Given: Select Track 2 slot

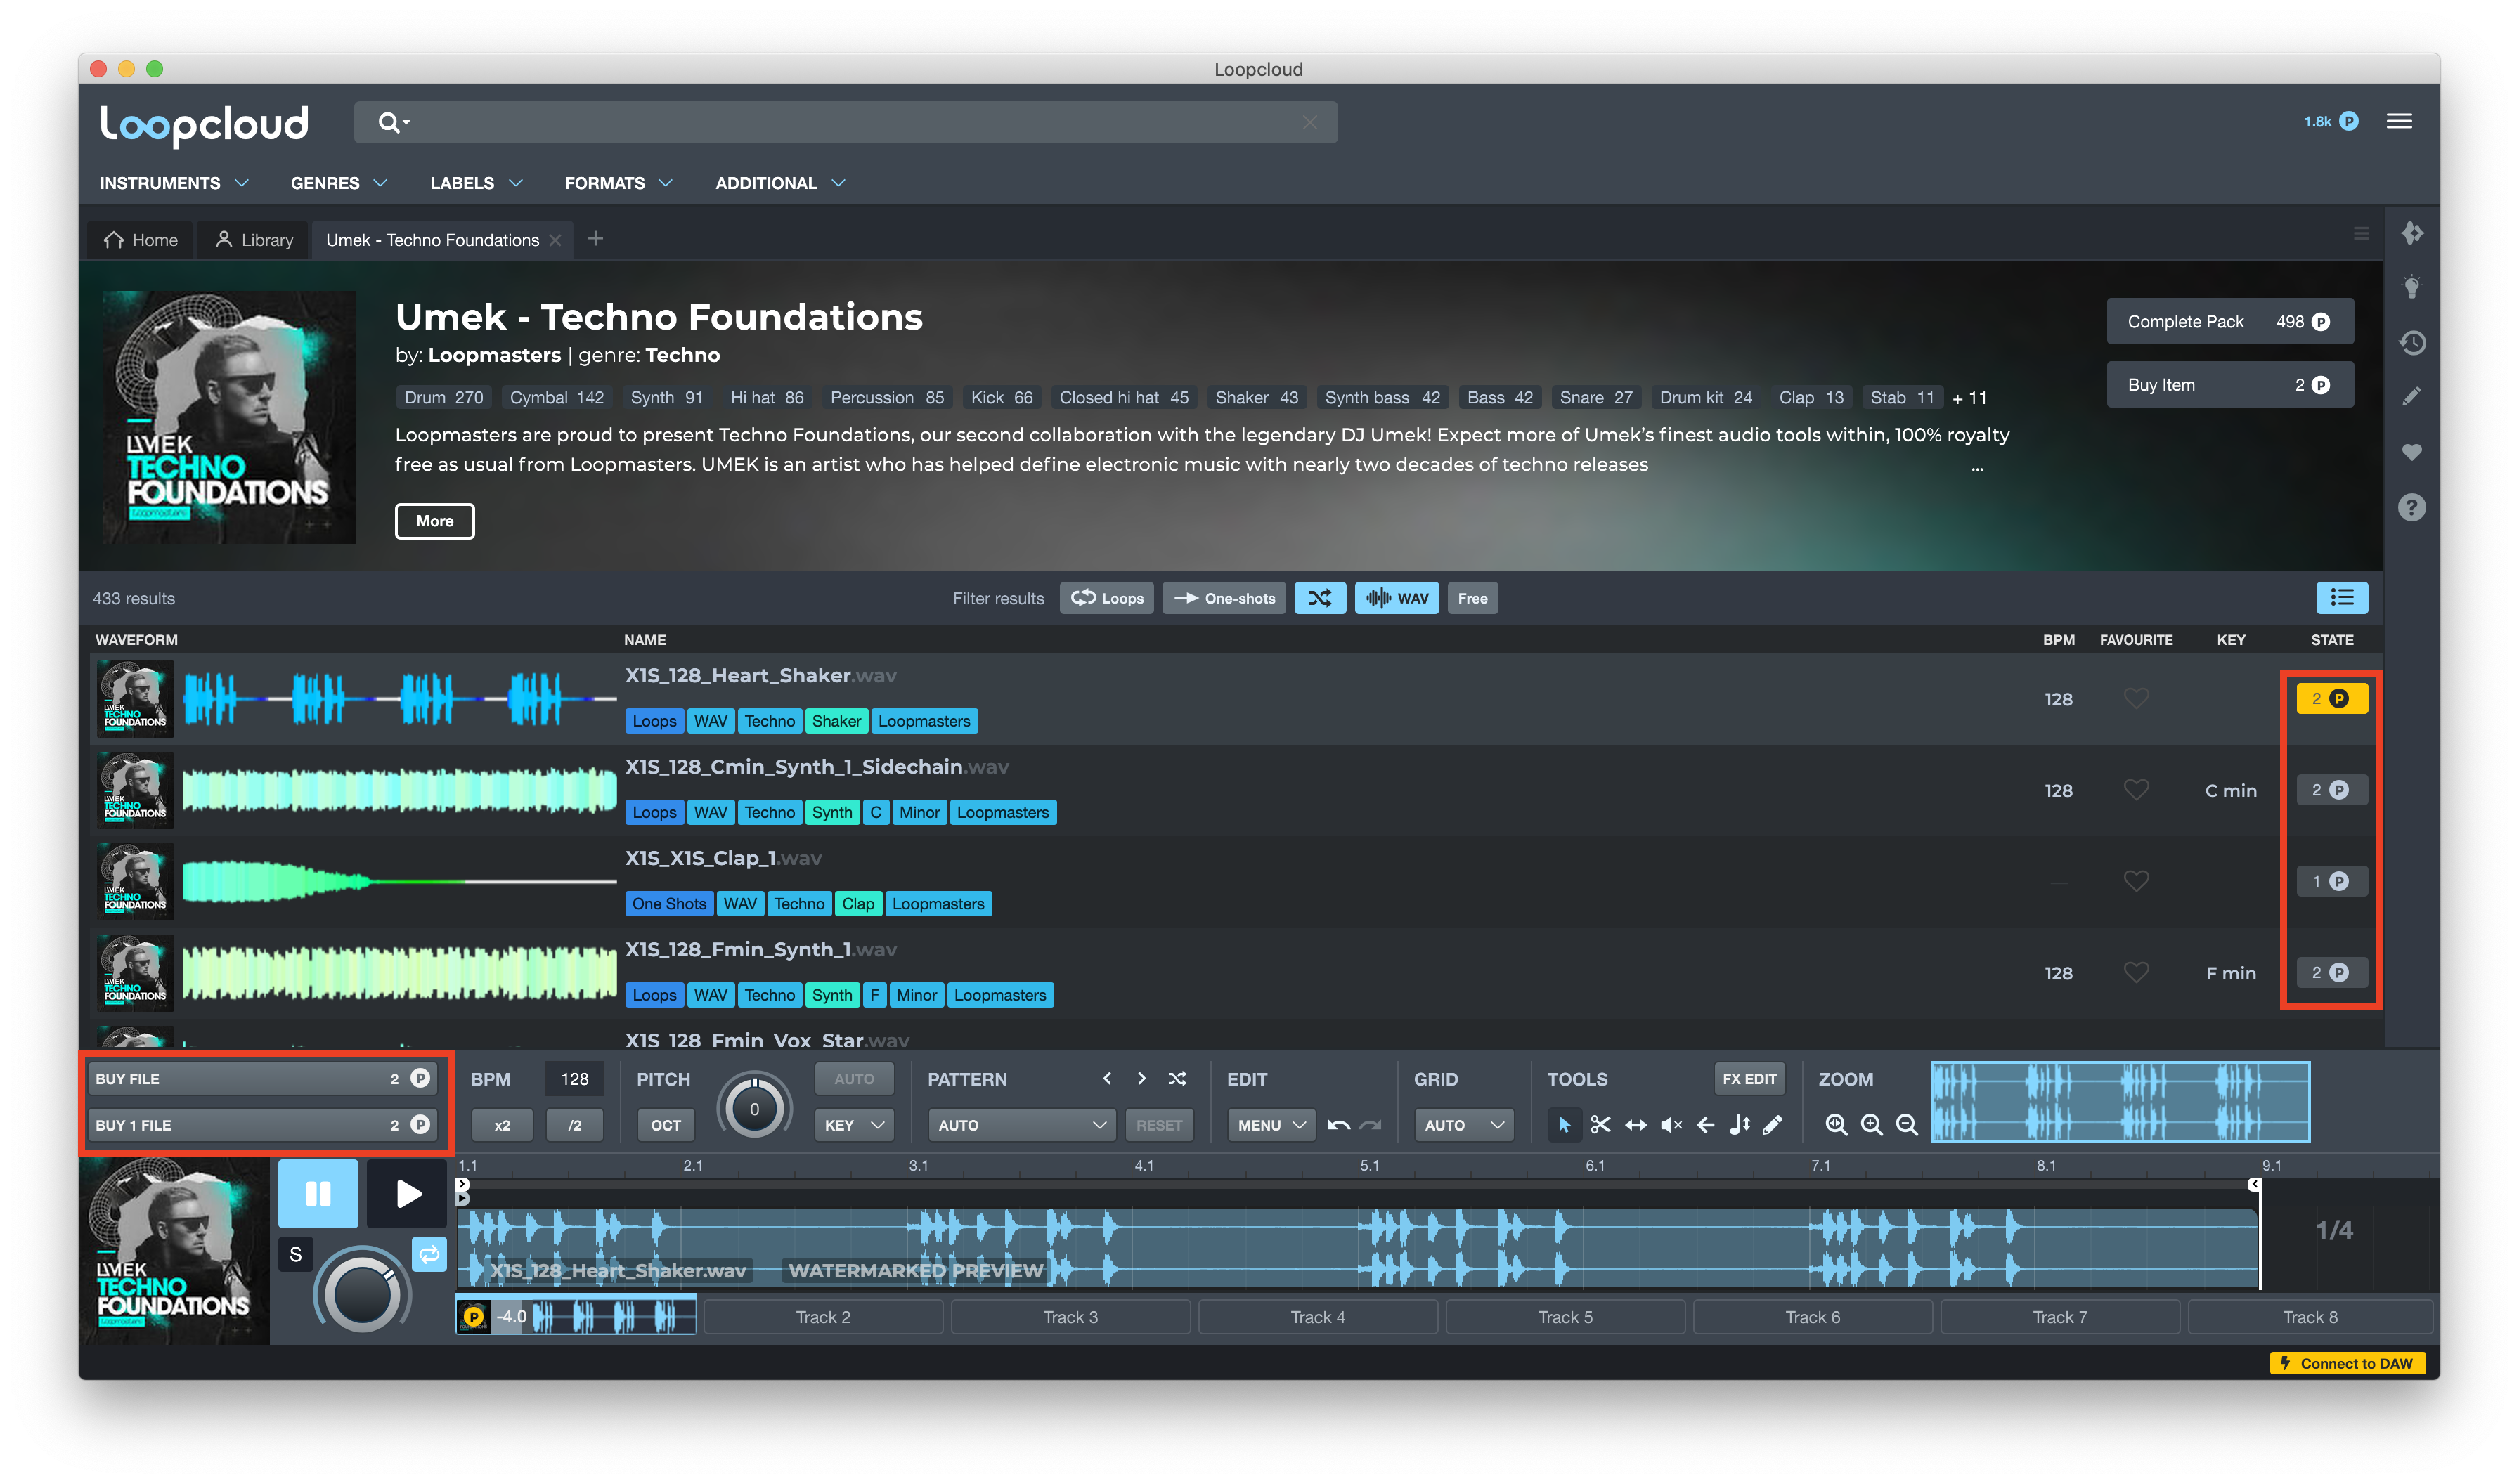Looking at the screenshot, I should 822,1317.
